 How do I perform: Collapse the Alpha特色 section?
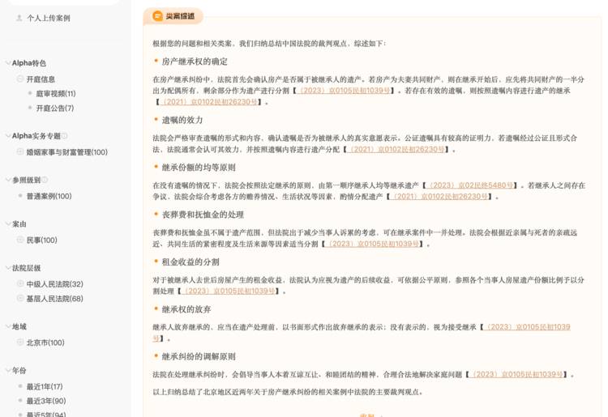[8, 63]
